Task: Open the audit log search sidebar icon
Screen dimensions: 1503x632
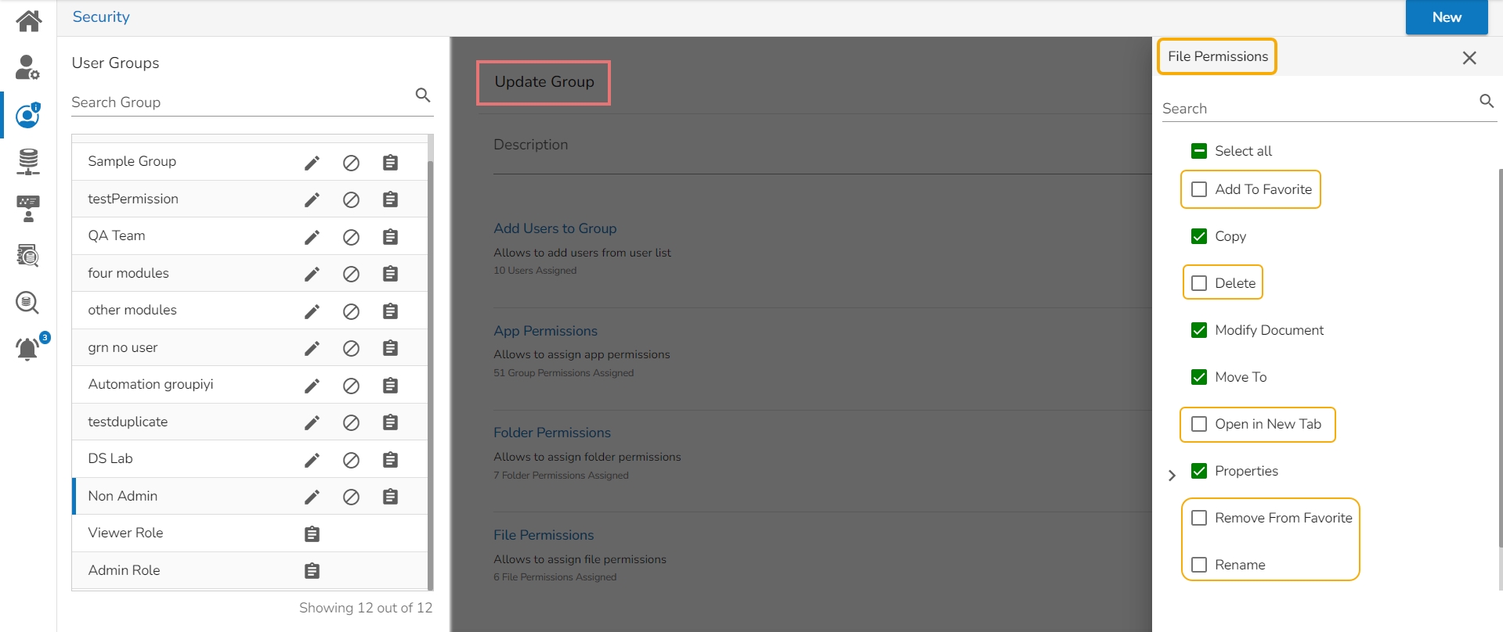Action: [28, 255]
